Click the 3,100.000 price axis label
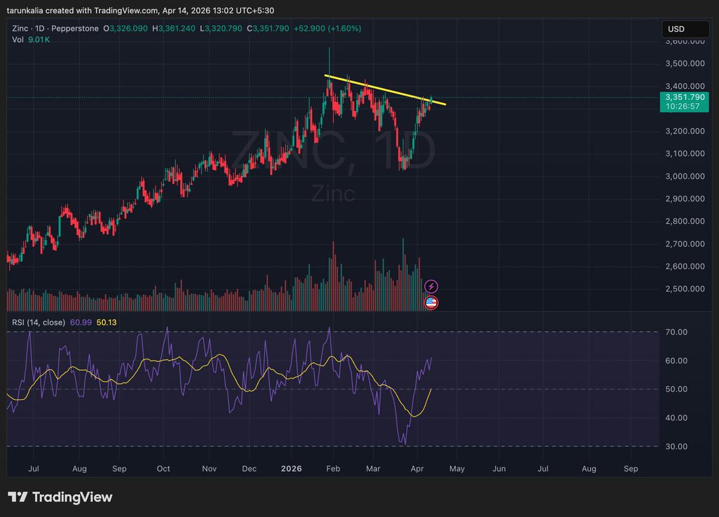 pos(684,154)
